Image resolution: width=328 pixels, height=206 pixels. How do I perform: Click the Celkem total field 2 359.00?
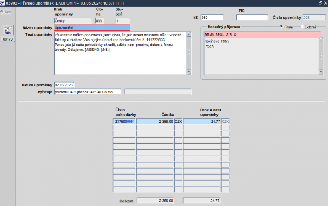click(155, 201)
